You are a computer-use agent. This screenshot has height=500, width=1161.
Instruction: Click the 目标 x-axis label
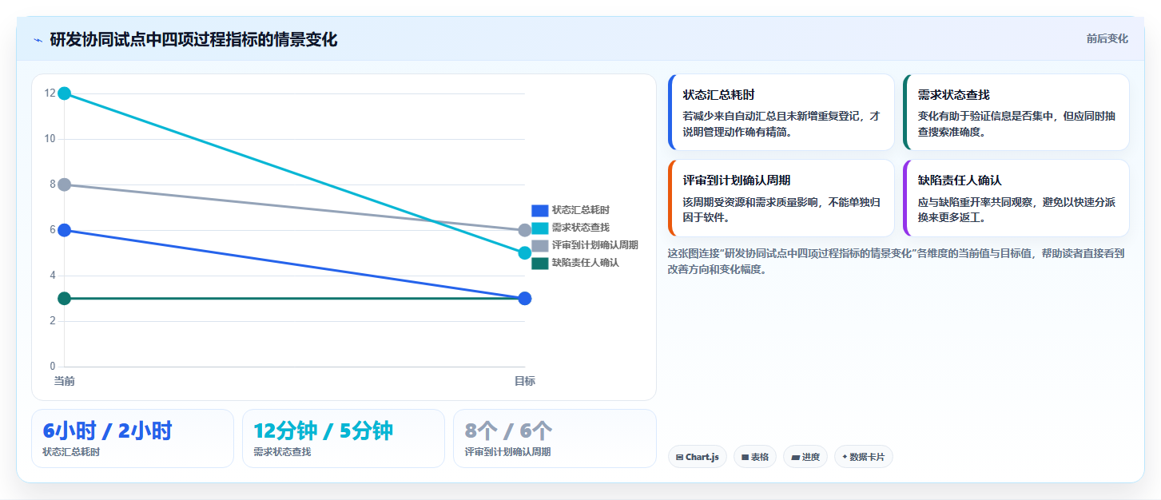(x=525, y=382)
